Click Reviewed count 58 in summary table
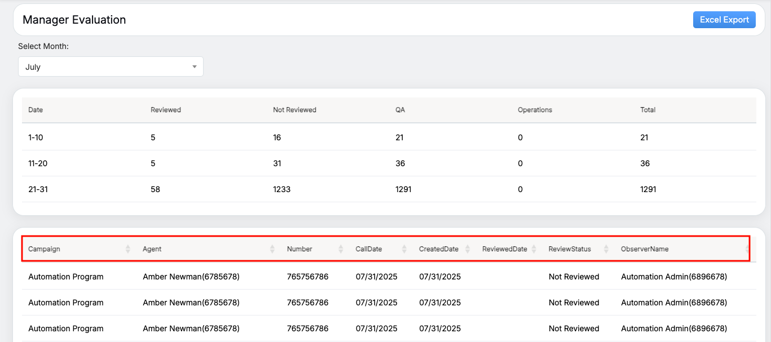771x342 pixels. [x=155, y=189]
